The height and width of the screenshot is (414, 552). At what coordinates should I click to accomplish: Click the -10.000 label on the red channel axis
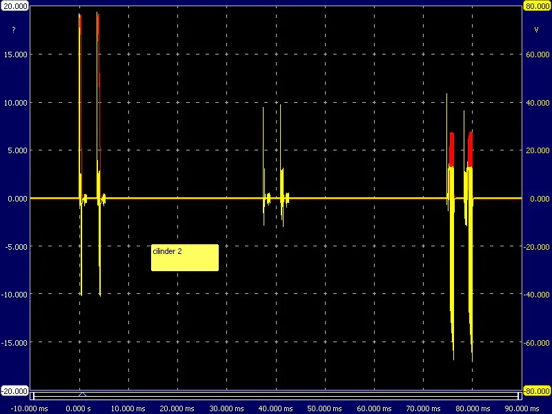coord(14,295)
